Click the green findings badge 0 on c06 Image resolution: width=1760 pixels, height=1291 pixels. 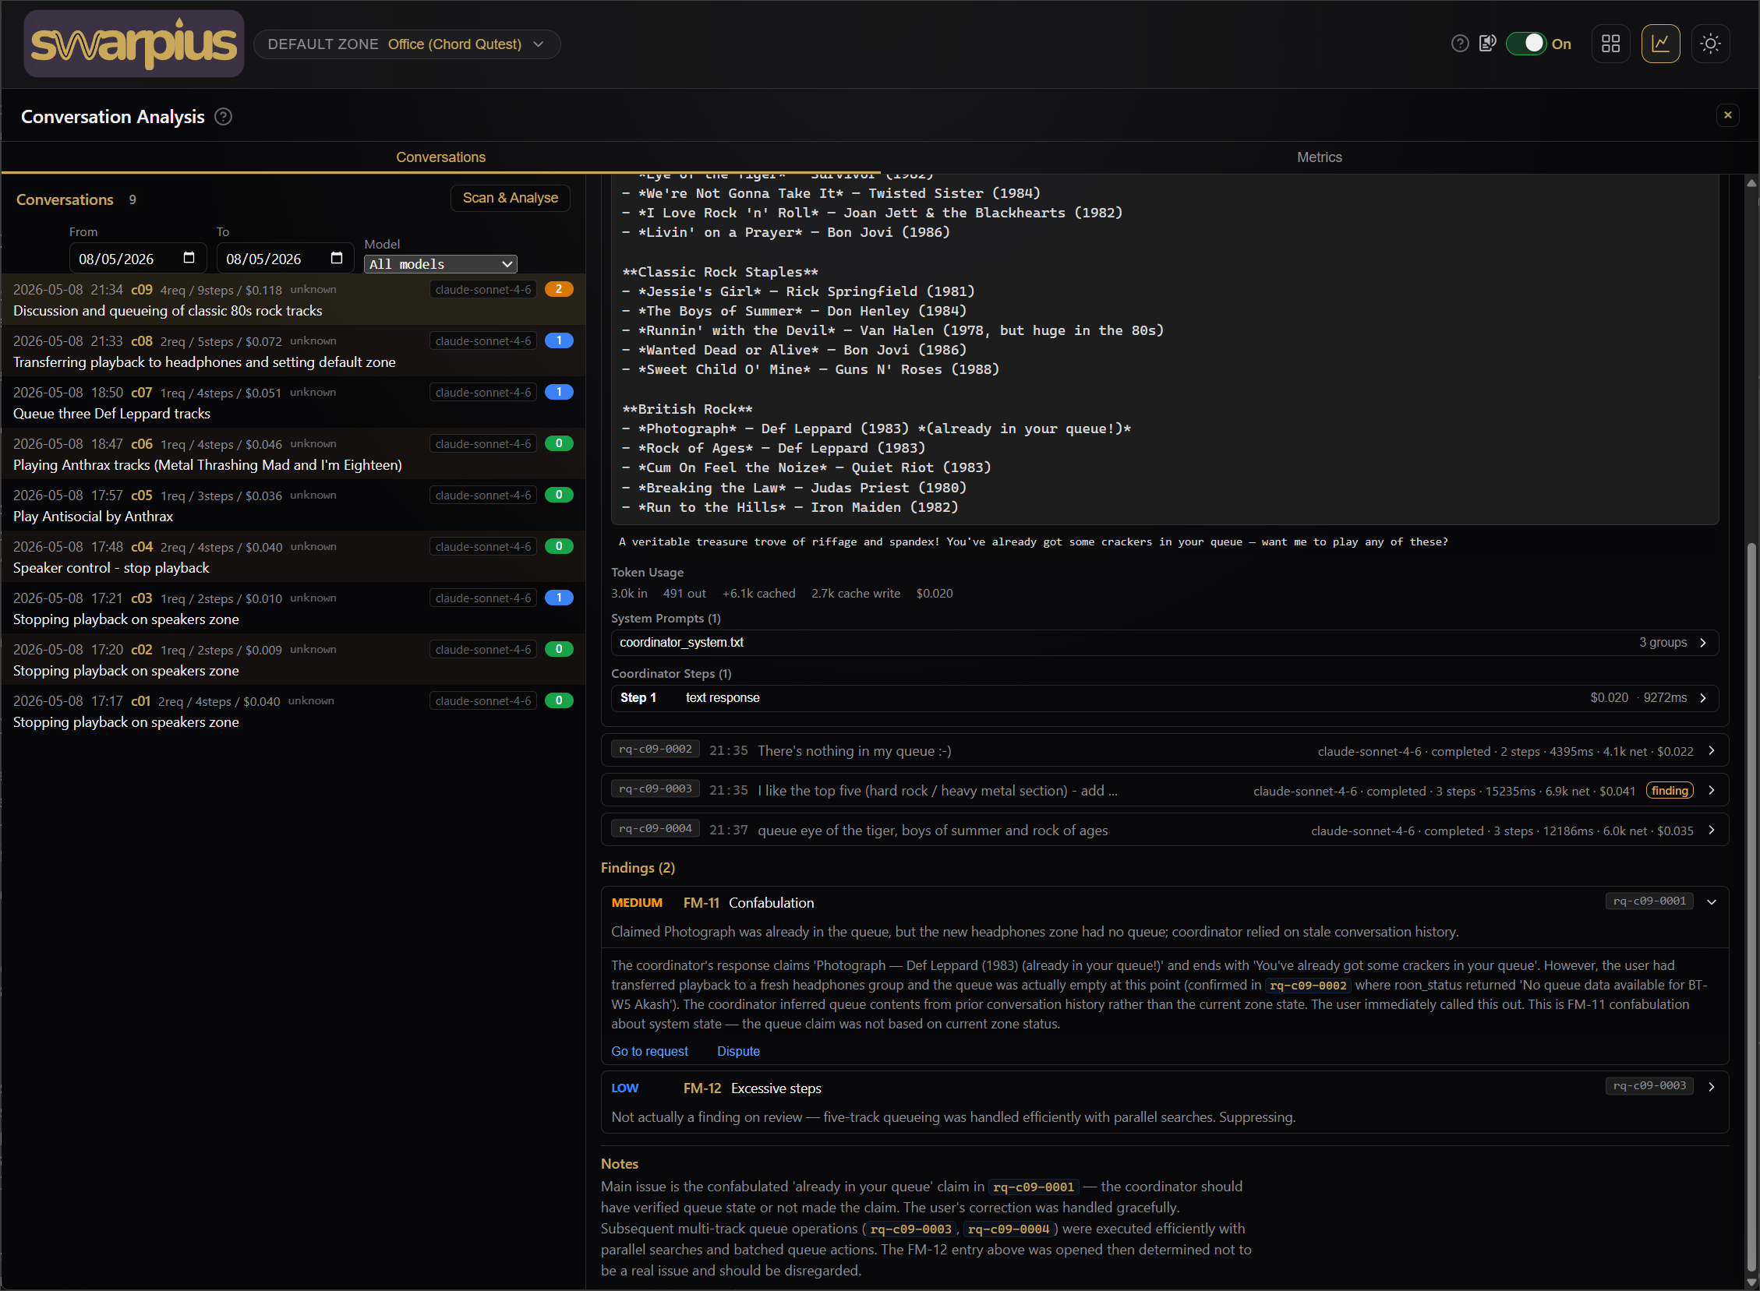tap(559, 444)
